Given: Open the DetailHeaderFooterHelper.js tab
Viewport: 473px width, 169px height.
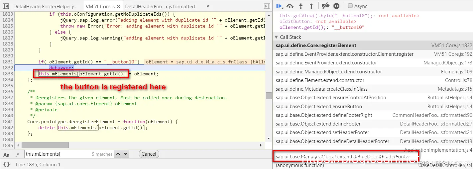Looking at the screenshot, I should [45, 6].
